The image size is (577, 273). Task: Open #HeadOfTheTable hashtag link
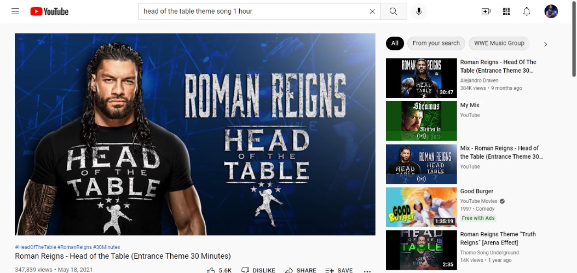point(36,247)
